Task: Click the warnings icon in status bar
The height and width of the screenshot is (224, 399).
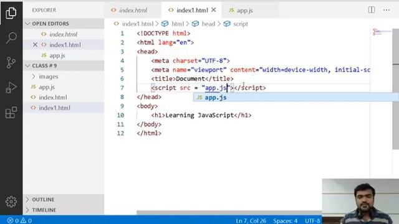Action: pos(23,220)
